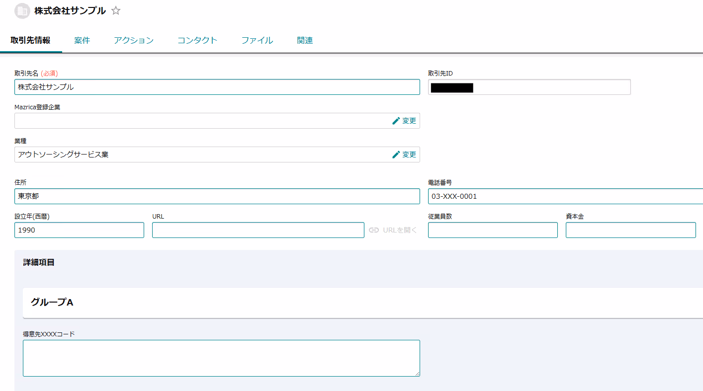Click the 電話番号 input field
Image resolution: width=703 pixels, height=391 pixels.
pos(565,196)
